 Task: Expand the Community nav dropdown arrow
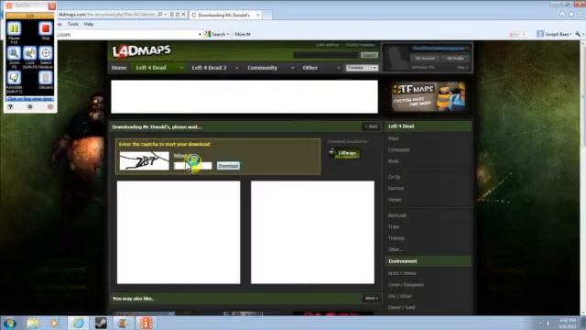(x=293, y=68)
